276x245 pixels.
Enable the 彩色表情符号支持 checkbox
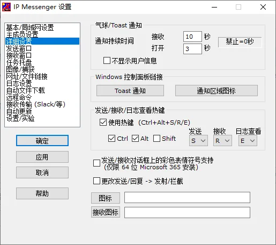coord(96,163)
